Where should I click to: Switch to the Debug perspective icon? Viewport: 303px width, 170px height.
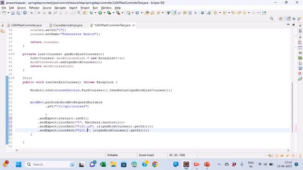click(294, 19)
